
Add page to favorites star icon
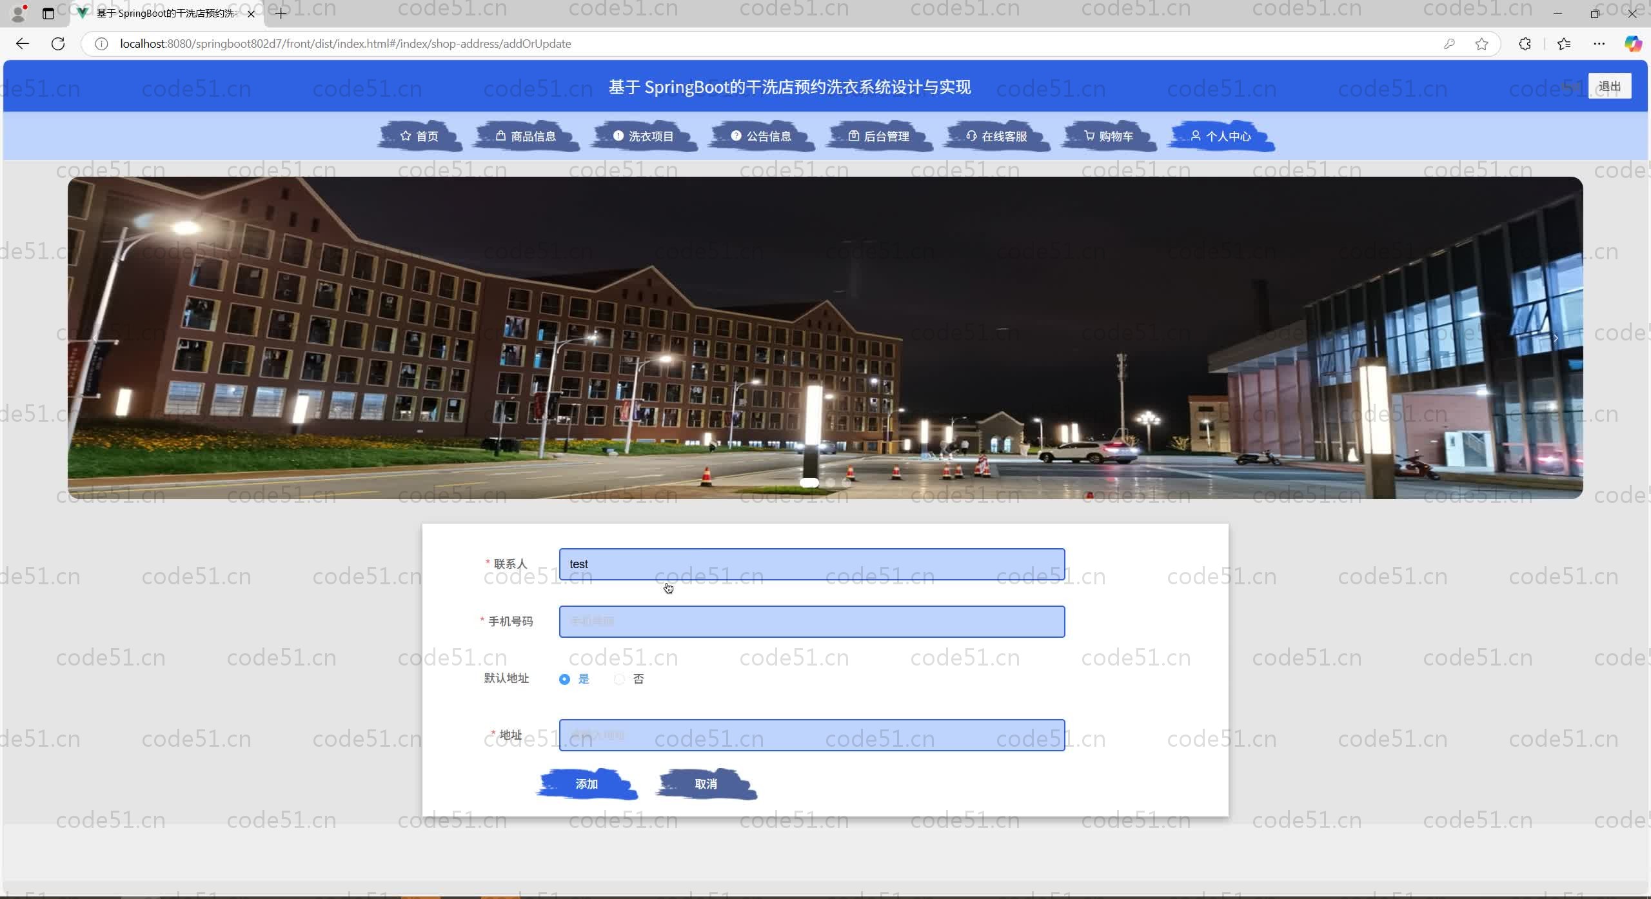click(x=1481, y=44)
